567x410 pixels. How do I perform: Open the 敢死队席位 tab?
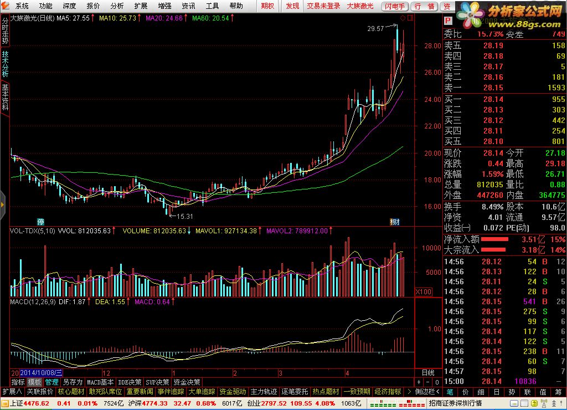(105, 392)
